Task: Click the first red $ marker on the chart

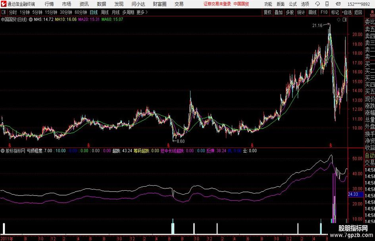Action: (x=10, y=145)
